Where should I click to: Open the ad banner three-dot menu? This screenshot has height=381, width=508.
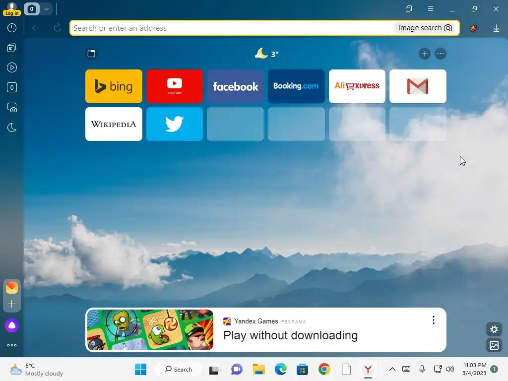pyautogui.click(x=433, y=320)
